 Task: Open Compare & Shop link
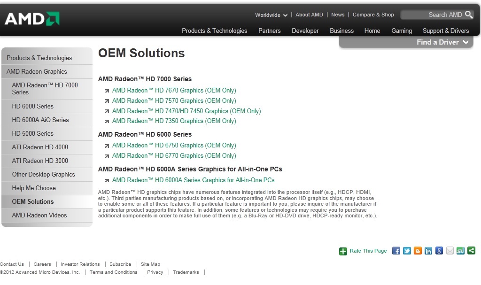(x=373, y=15)
